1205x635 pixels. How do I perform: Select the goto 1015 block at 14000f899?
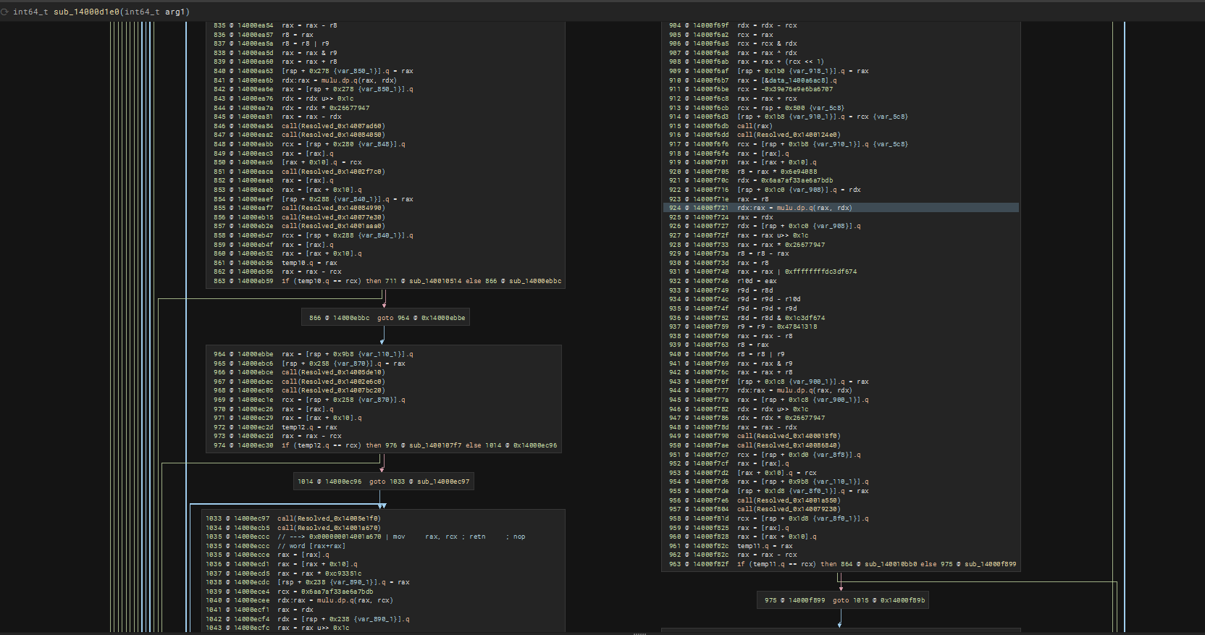[x=843, y=600]
